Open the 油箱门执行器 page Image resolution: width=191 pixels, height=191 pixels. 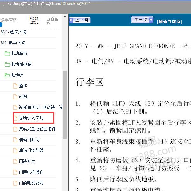point(31,150)
